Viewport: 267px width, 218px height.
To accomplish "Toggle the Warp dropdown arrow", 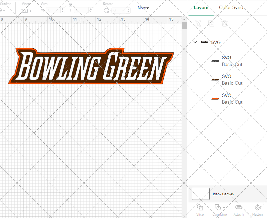I will (x=30, y=11).
